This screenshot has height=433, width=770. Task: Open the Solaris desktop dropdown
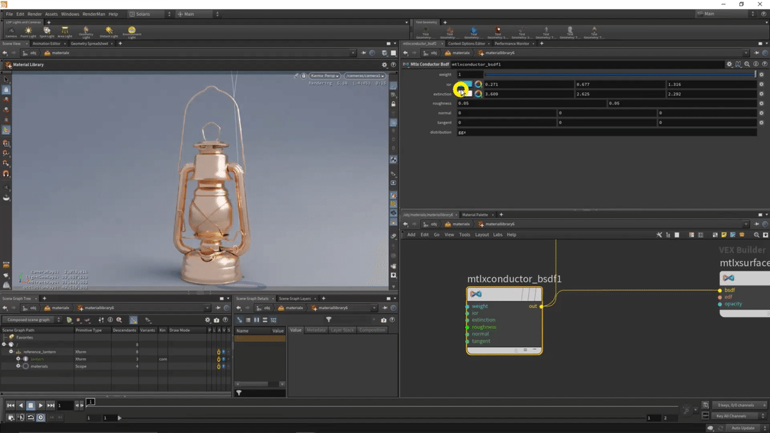coord(150,14)
